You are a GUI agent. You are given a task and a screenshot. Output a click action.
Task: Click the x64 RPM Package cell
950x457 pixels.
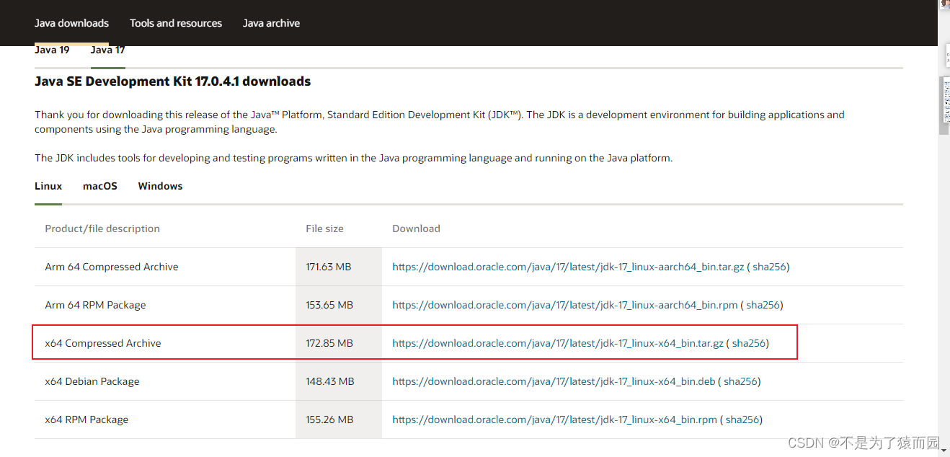pos(86,420)
